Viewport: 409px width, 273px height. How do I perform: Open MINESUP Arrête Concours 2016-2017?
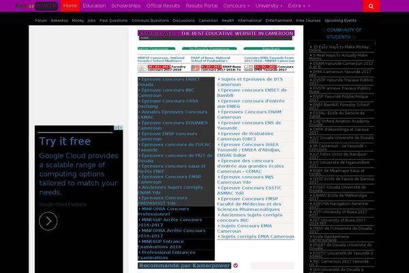click(x=170, y=222)
